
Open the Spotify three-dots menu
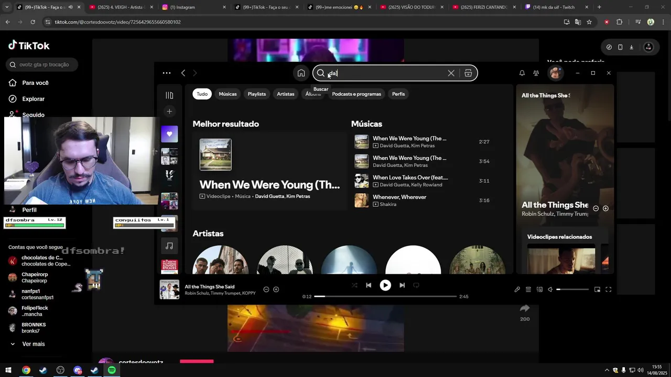[167, 73]
